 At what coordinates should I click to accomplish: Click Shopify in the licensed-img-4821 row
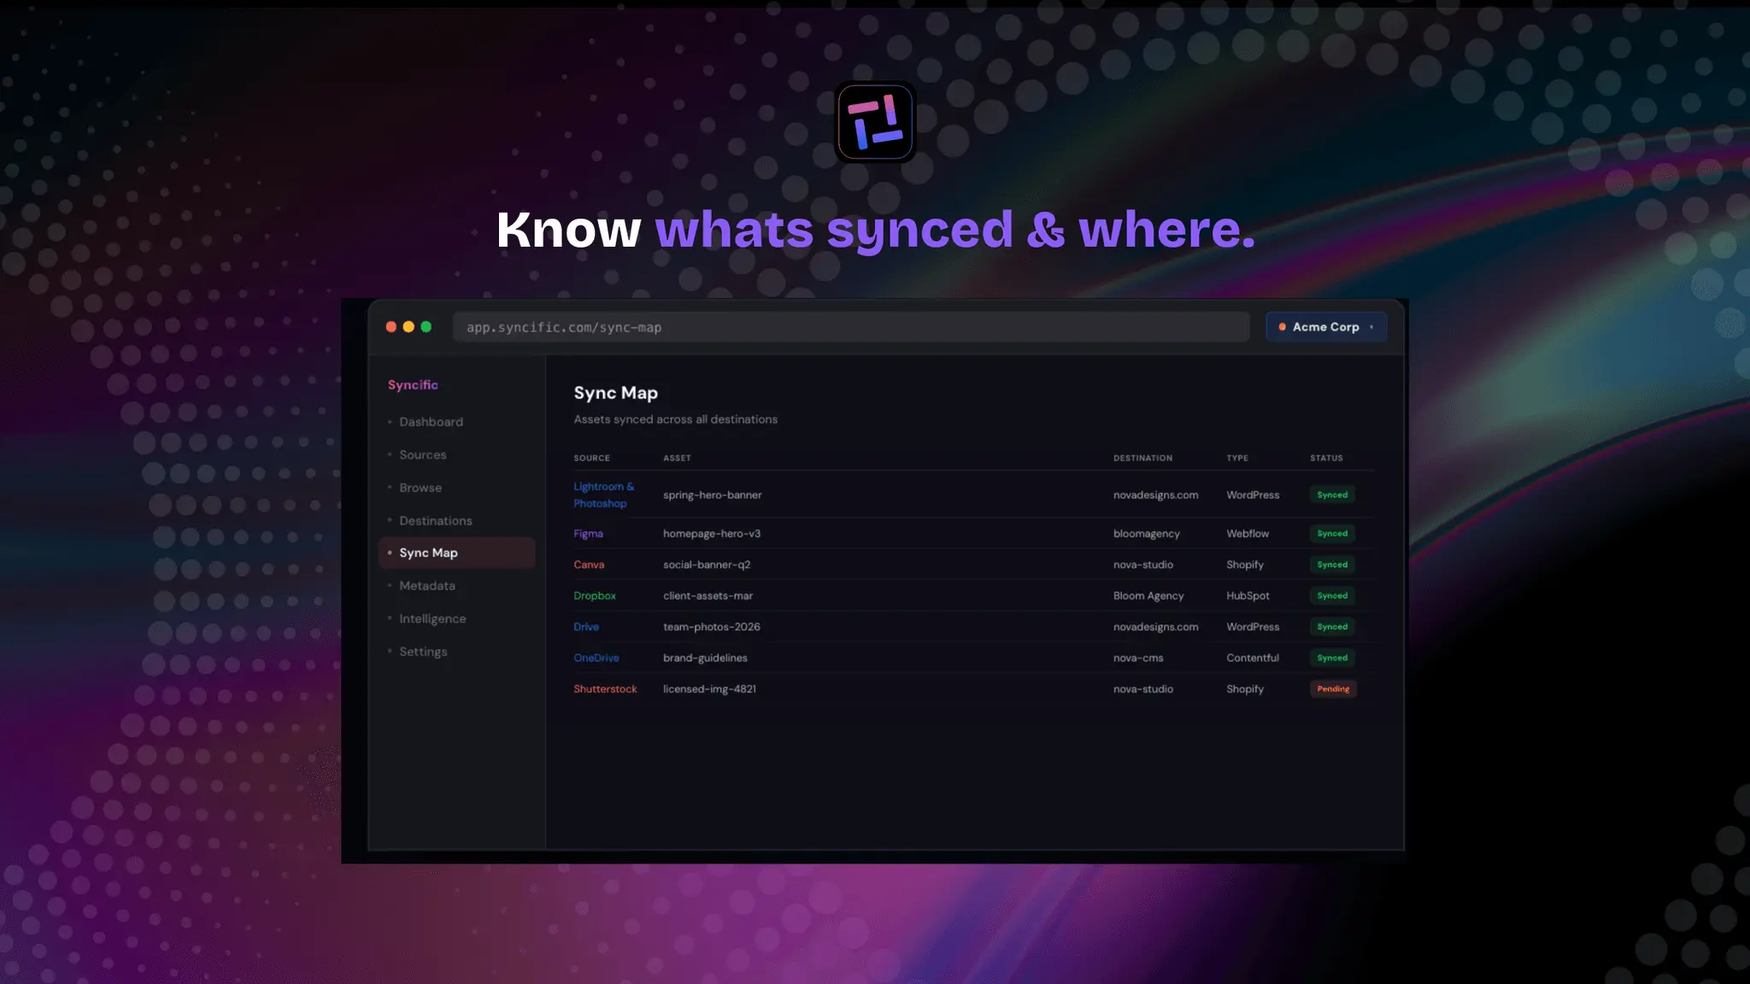click(x=1245, y=689)
